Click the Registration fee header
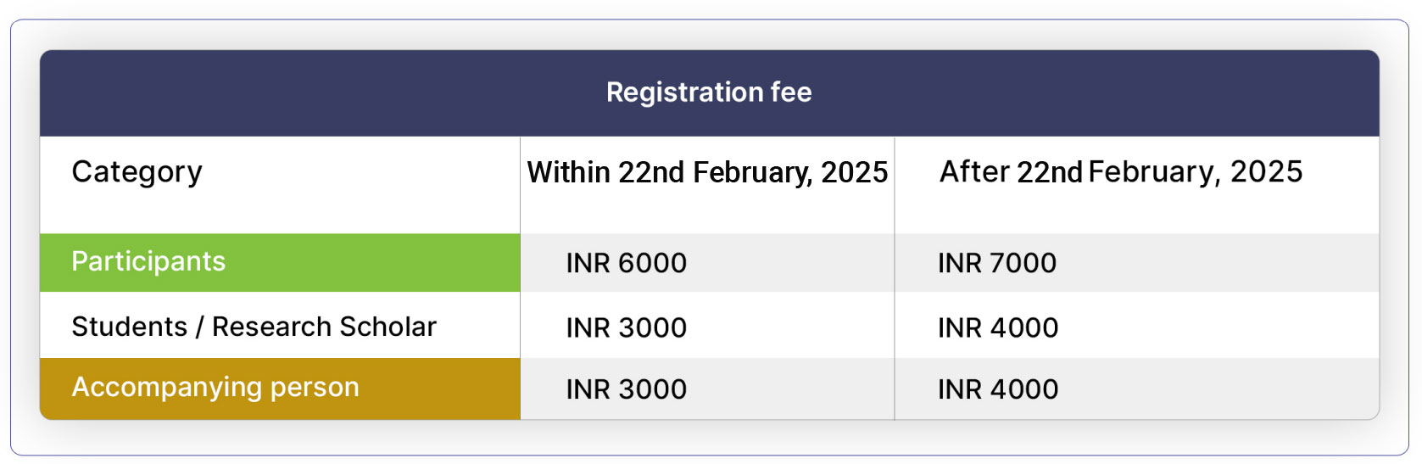The height and width of the screenshot is (464, 1422). [x=709, y=92]
